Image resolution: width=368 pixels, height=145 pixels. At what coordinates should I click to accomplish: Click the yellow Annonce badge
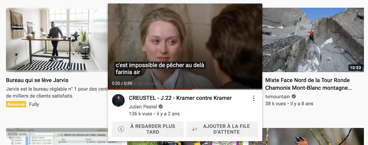(x=16, y=104)
